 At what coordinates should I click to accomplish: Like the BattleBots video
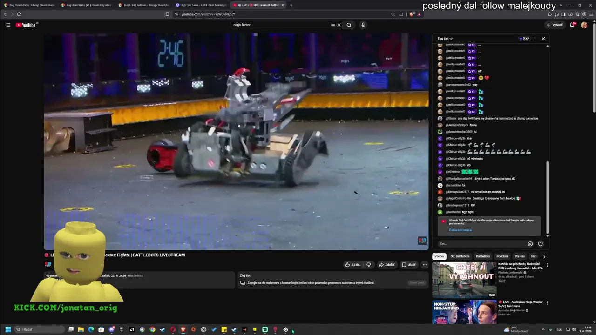tap(352, 265)
